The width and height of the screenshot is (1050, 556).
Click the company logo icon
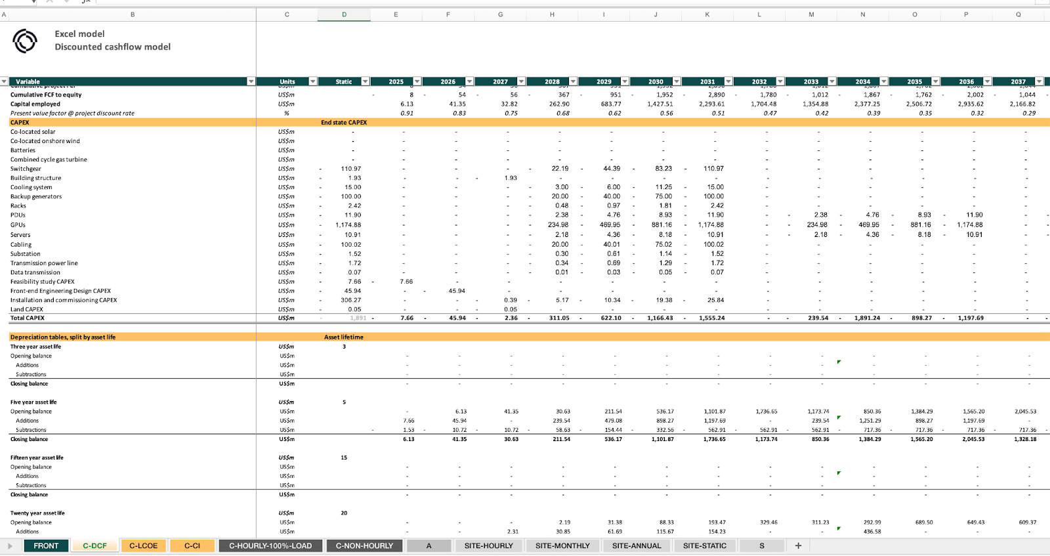(x=25, y=41)
